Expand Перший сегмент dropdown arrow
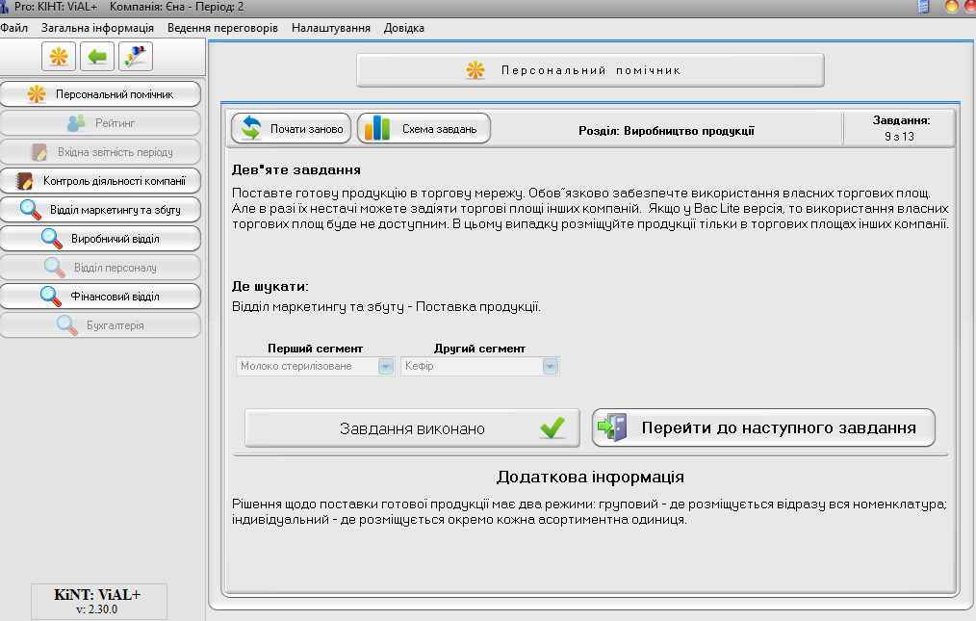This screenshot has height=621, width=976. (386, 366)
